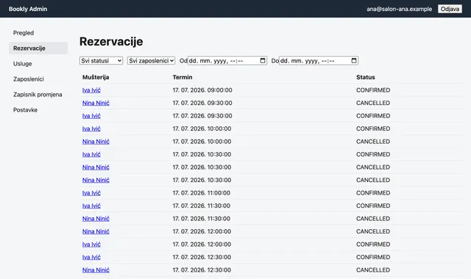Open Postavke in sidebar

pos(38,110)
